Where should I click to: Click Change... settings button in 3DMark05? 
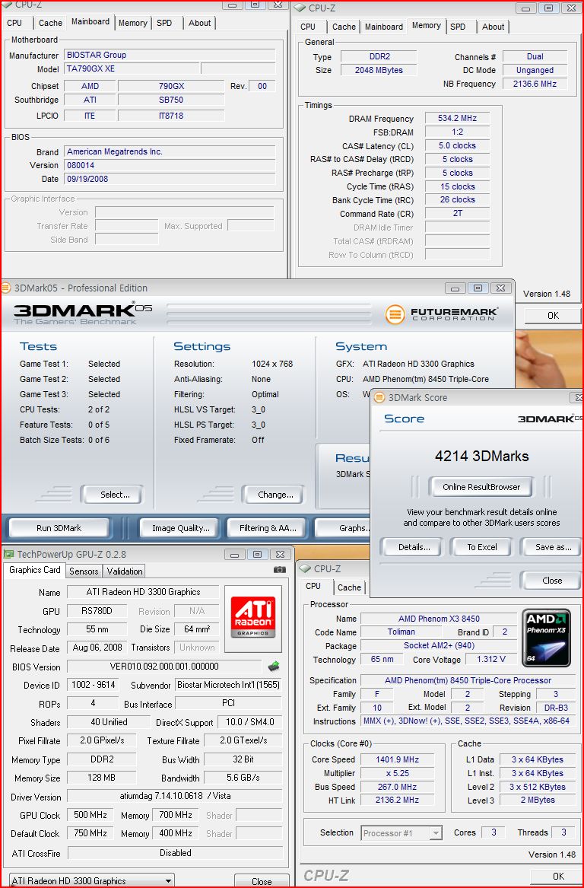click(275, 495)
